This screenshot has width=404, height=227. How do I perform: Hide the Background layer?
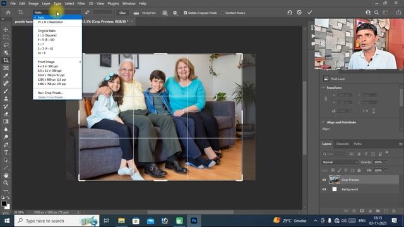tap(324, 189)
